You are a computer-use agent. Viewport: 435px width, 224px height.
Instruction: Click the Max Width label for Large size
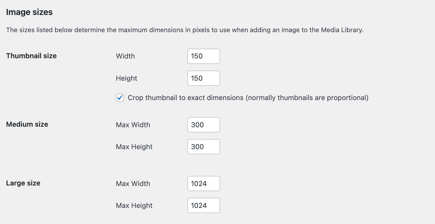(133, 184)
